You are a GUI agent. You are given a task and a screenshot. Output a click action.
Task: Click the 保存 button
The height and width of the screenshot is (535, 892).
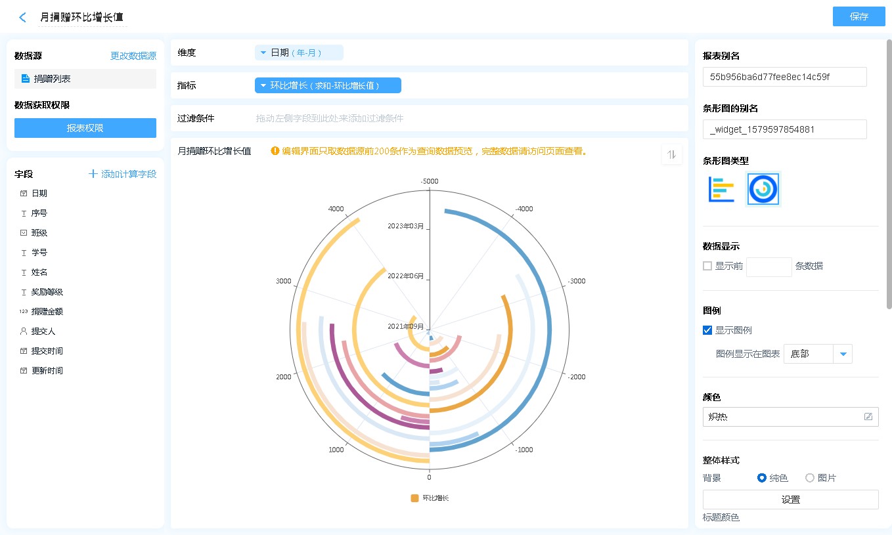pos(859,17)
